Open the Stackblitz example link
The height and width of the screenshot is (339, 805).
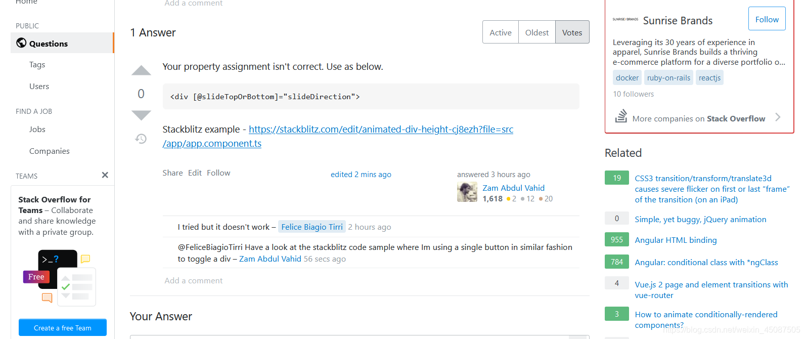pos(338,136)
